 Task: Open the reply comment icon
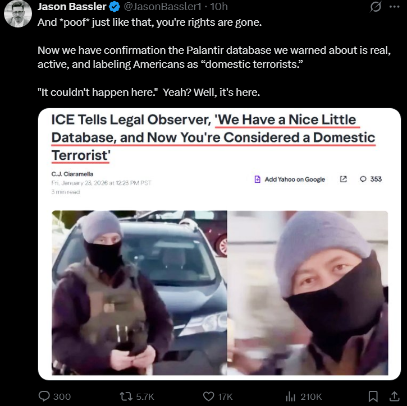[x=44, y=396]
